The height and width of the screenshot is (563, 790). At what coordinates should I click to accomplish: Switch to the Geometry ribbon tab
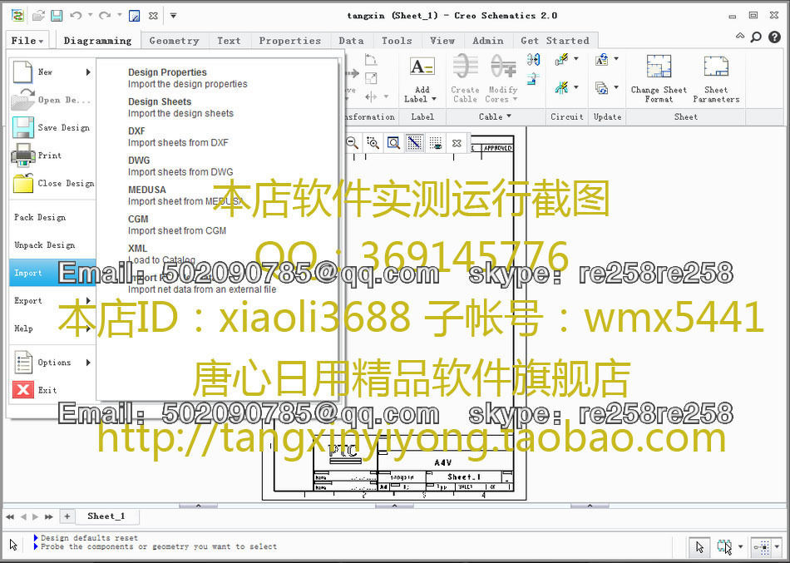[x=174, y=41]
